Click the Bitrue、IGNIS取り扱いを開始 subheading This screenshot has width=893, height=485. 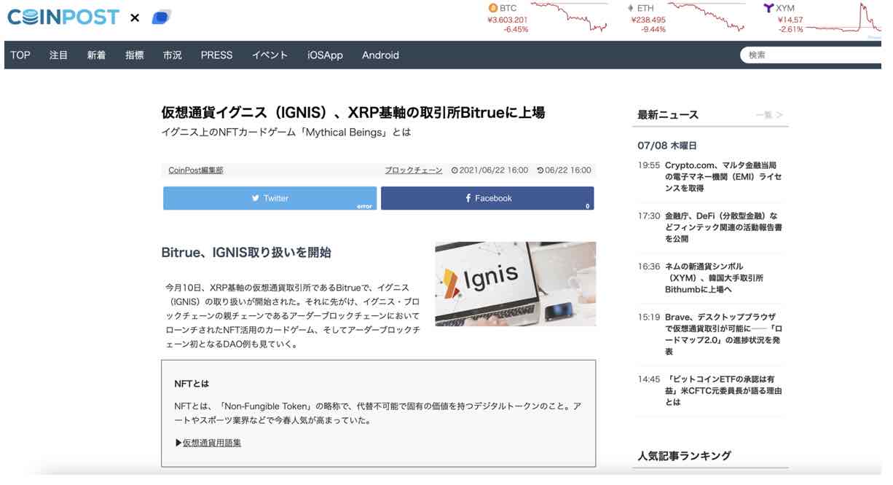point(246,253)
